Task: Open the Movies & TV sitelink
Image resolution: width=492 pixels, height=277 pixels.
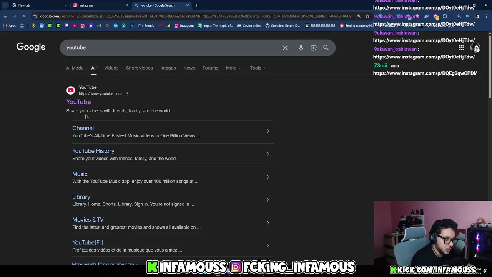Action: [x=88, y=220]
